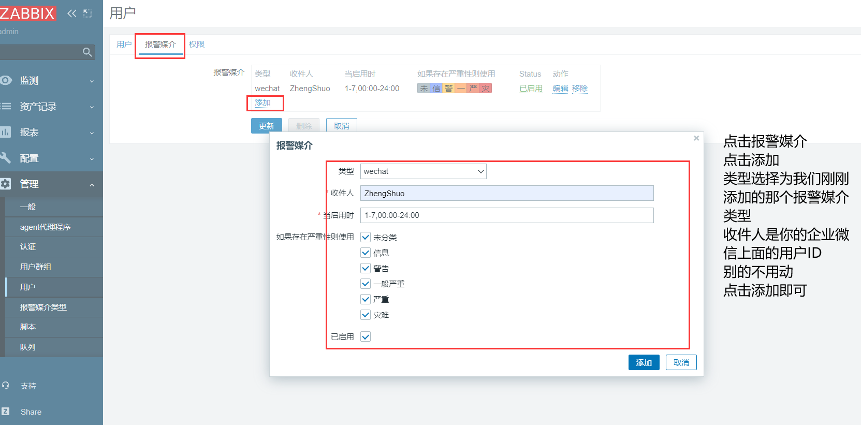The width and height of the screenshot is (861, 425).
Task: Switch to the 权限 tab
Action: coord(197,45)
